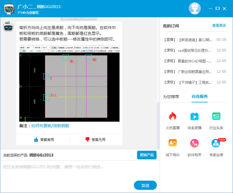Open the 专家坐席 expert icon
This screenshot has height=193, width=233.
tap(216, 143)
